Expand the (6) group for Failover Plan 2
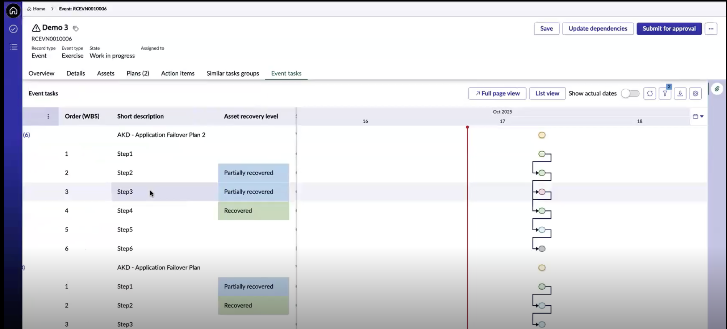Screen dimensions: 727x329 coord(26,135)
